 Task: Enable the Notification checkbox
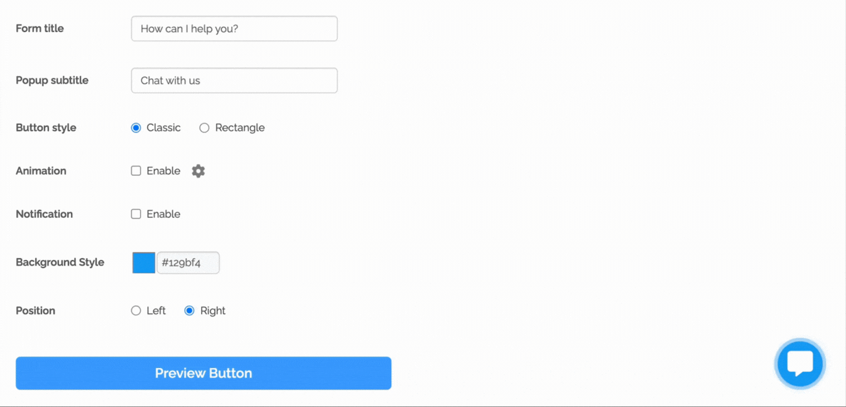(136, 214)
